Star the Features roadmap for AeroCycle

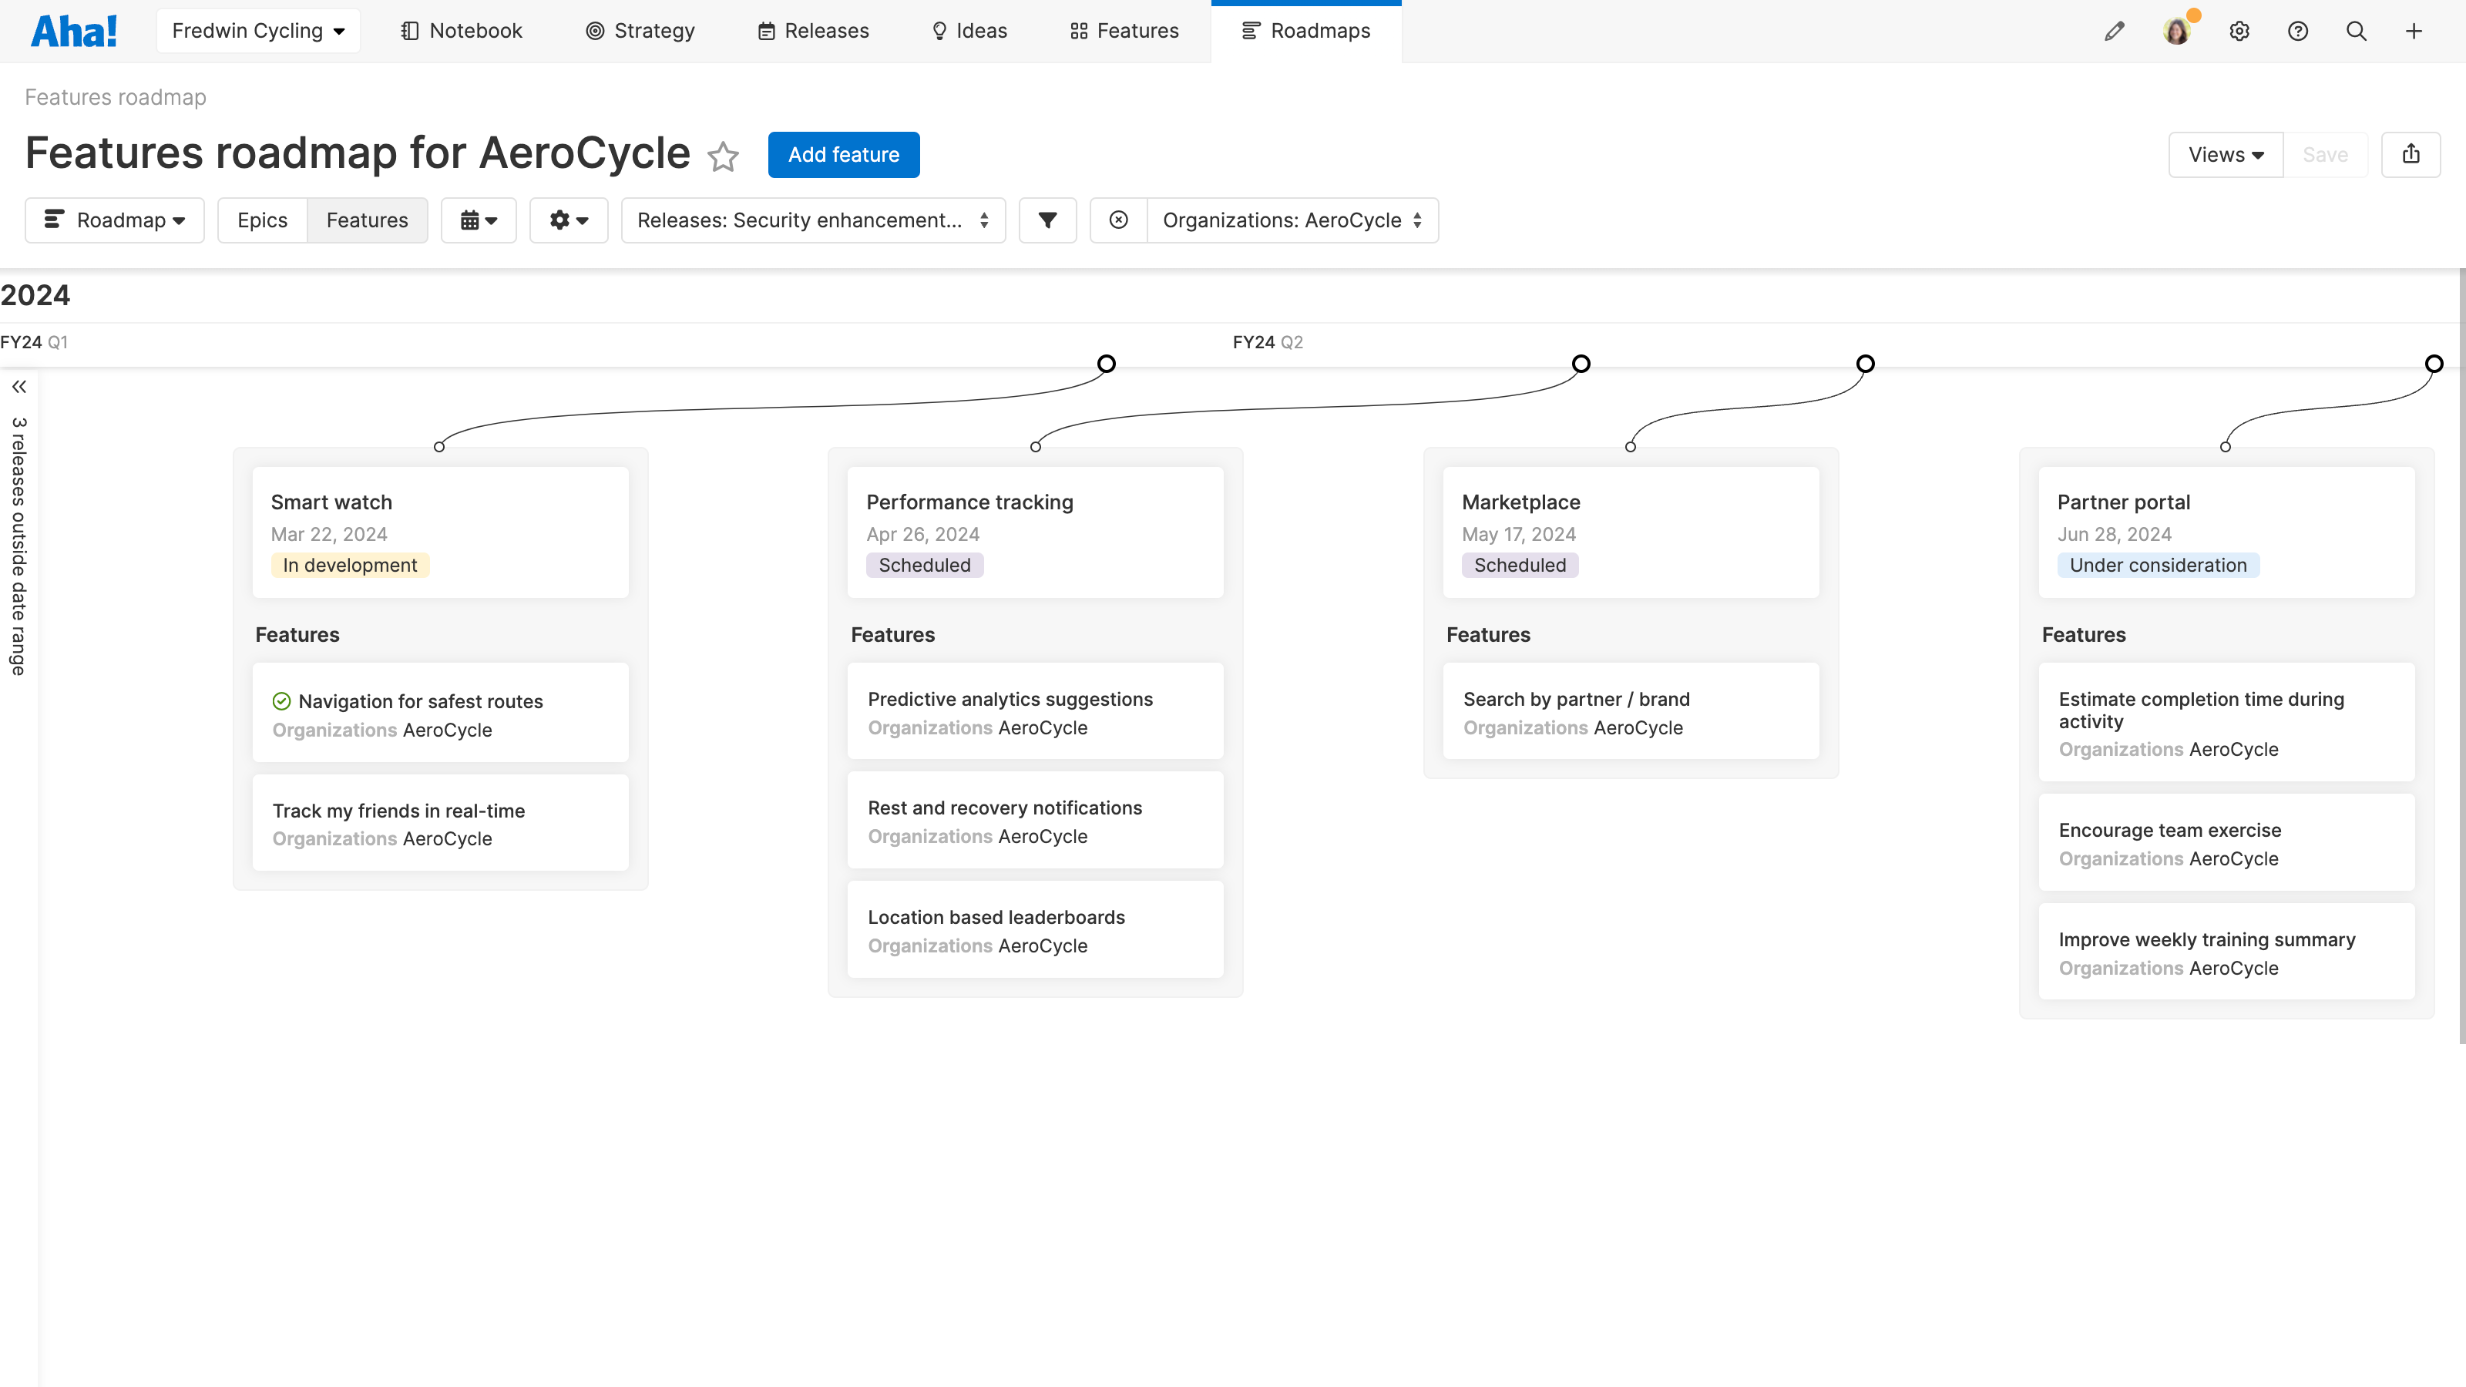[724, 156]
